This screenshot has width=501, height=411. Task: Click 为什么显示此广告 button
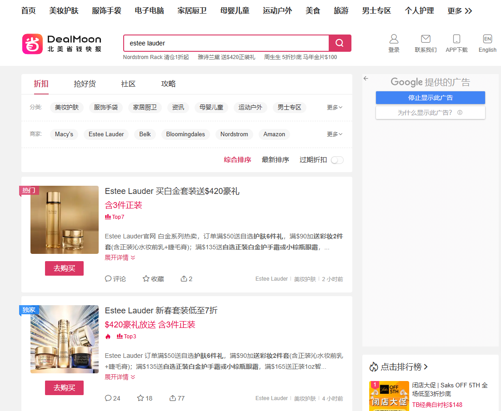point(431,113)
